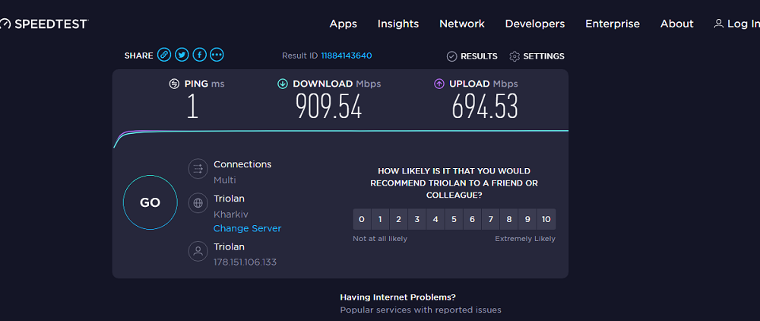Screen dimensions: 760x321
Task: Share result via Facebook icon
Action: pyautogui.click(x=199, y=55)
